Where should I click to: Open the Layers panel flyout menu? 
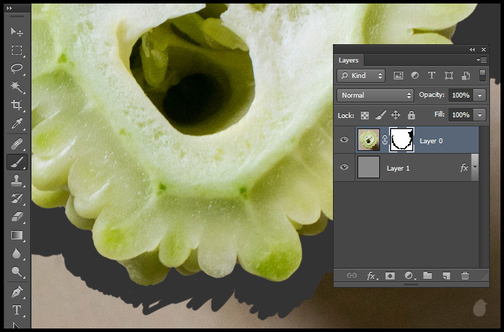[482, 60]
